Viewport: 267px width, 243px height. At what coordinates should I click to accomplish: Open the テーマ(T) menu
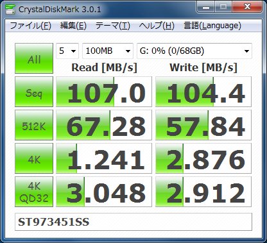(112, 26)
